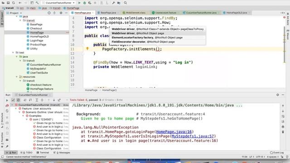Run with coverage icon in toolbar
This screenshot has height=163, width=290.
(x=90, y=3)
